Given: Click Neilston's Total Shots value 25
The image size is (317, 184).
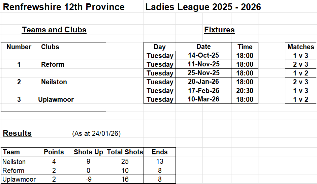Looking at the screenshot, I should pos(125,161).
